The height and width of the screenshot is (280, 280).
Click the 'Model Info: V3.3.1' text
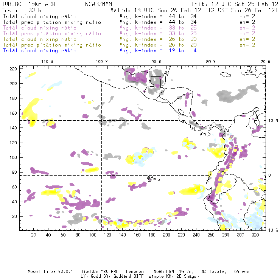tap(50, 272)
